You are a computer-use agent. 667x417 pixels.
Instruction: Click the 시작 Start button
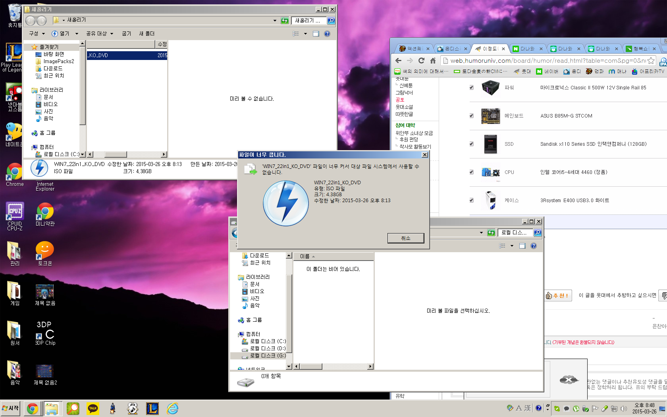click(11, 408)
